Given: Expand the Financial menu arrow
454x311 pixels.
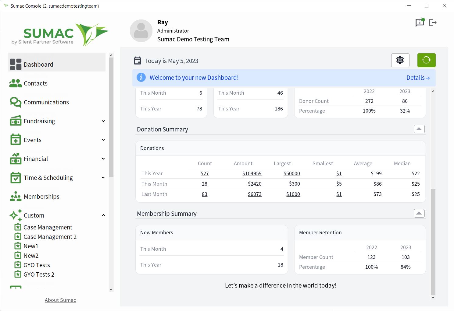Looking at the screenshot, I should 103,159.
